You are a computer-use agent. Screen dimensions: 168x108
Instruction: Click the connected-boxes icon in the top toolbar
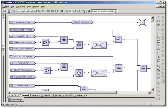[84, 11]
